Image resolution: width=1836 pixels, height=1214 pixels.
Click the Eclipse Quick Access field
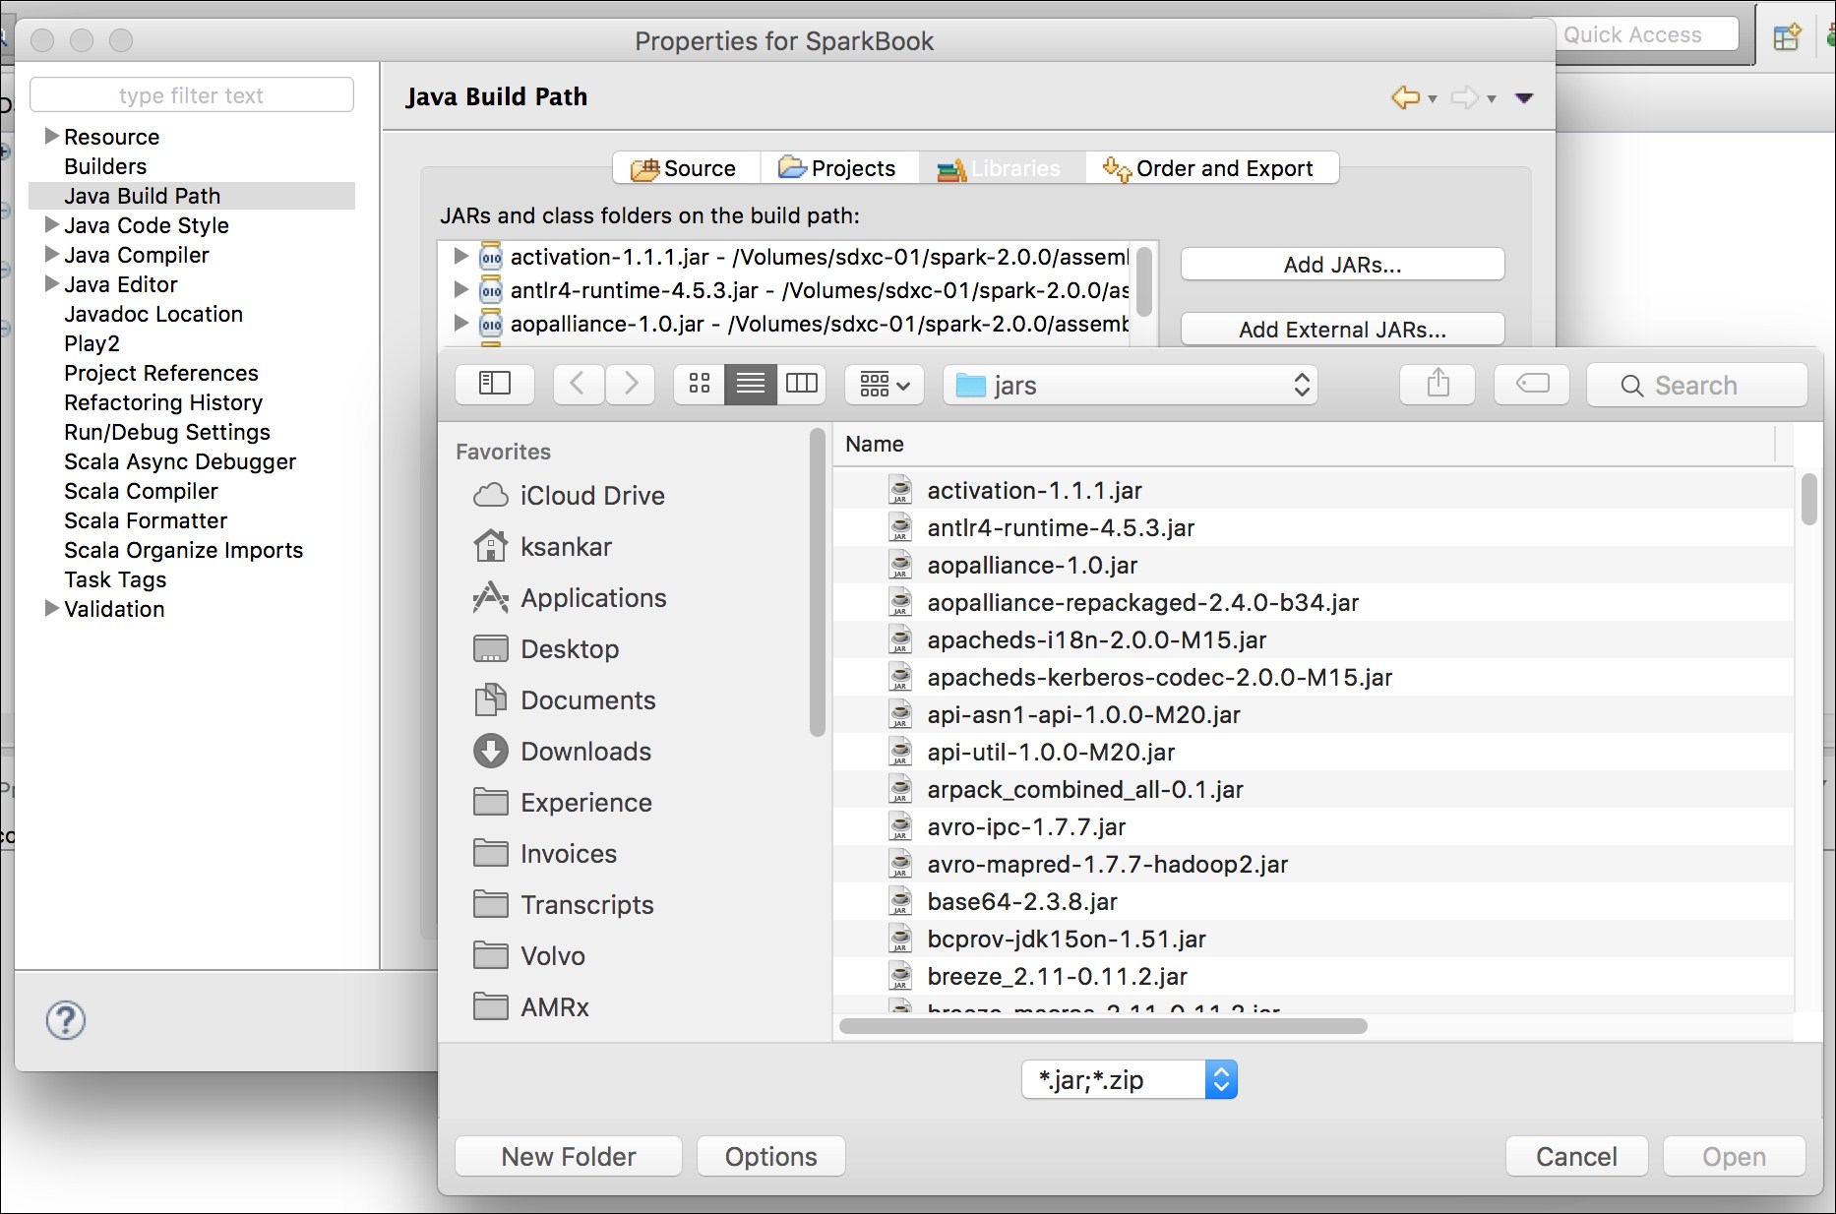point(1646,34)
